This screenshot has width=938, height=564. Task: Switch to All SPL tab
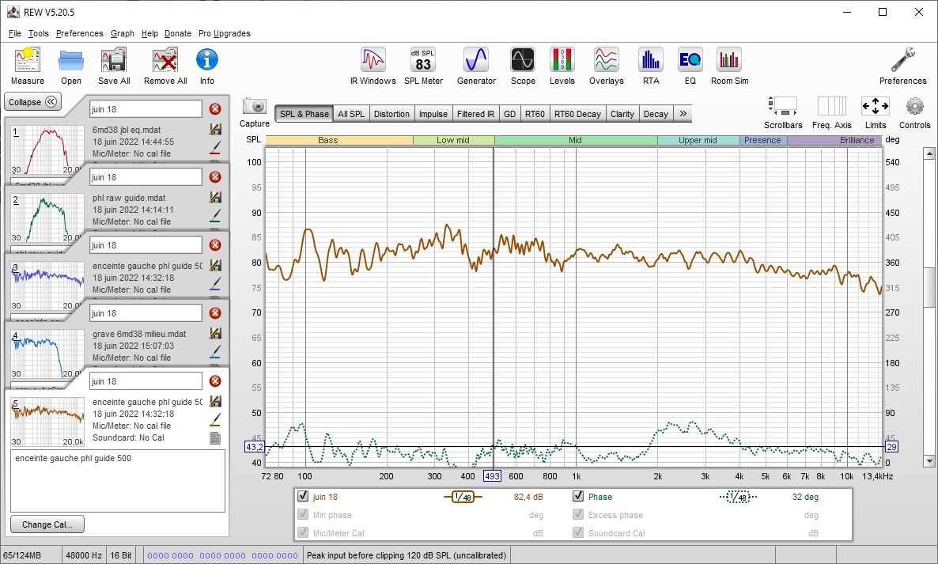(350, 114)
